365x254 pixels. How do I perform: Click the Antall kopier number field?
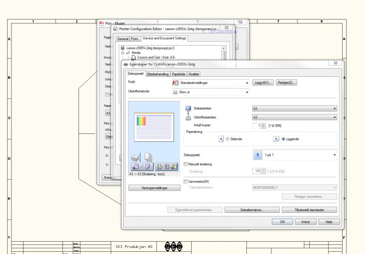tap(256, 126)
